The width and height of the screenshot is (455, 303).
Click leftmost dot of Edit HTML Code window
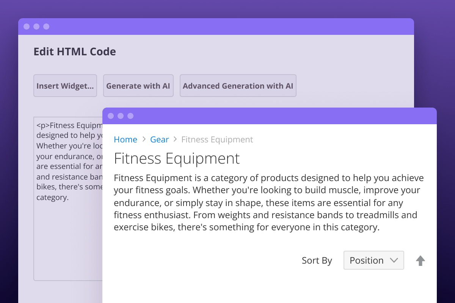27,27
